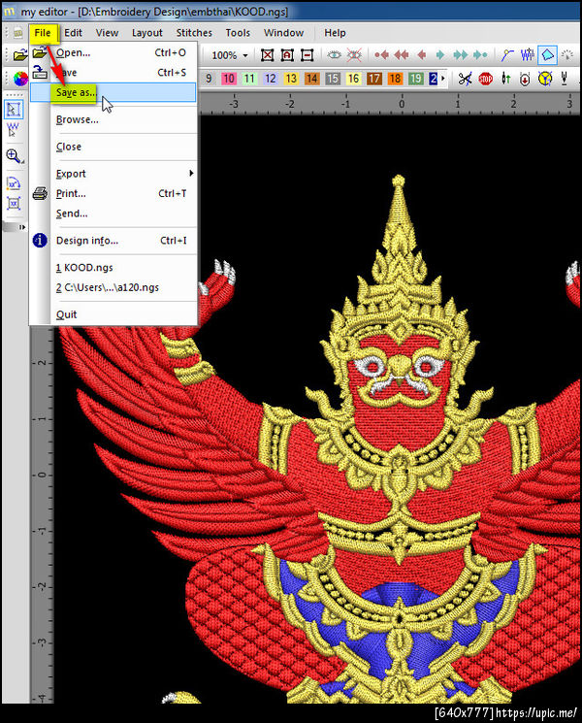
Task: Choose Save as... from File menu
Action: (x=113, y=93)
